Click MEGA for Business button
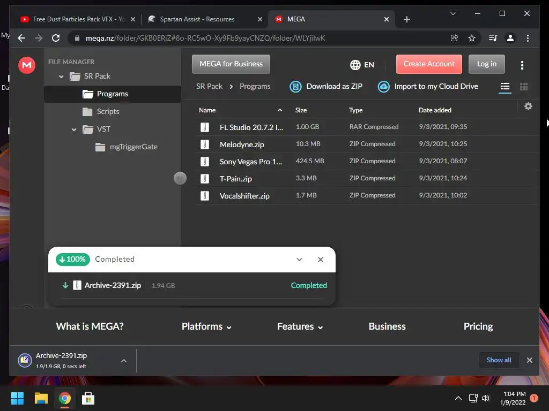 [x=231, y=64]
